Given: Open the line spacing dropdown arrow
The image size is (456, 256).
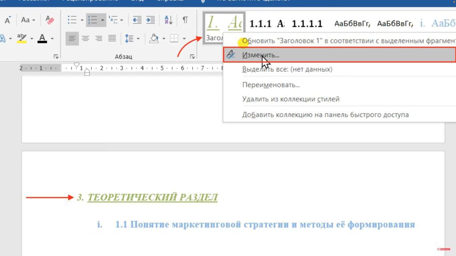Looking at the screenshot, I should click(x=138, y=39).
